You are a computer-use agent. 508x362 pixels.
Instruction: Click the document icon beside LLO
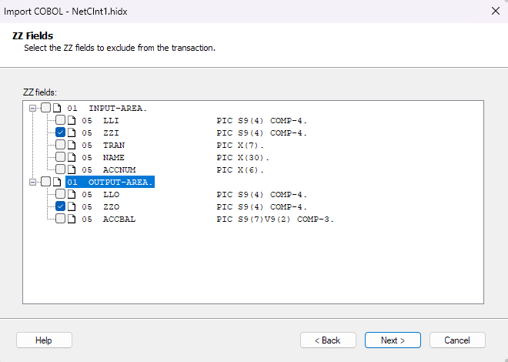(72, 194)
